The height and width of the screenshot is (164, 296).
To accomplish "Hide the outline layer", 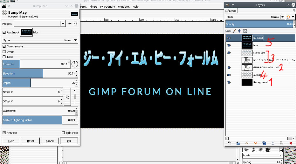I will pos(229,75).
